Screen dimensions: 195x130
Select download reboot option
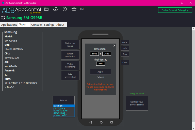click(64, 113)
